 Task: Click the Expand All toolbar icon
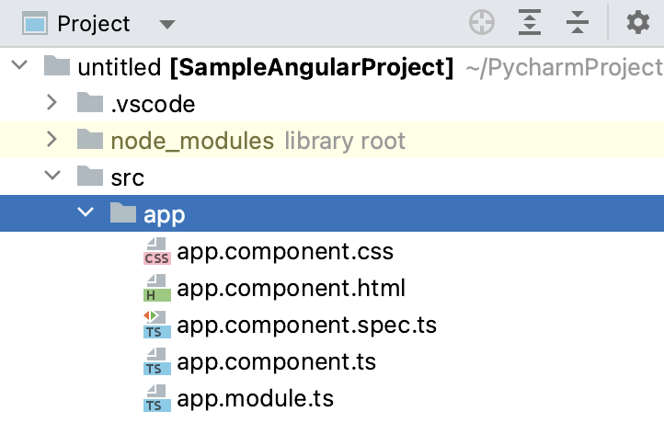(530, 23)
